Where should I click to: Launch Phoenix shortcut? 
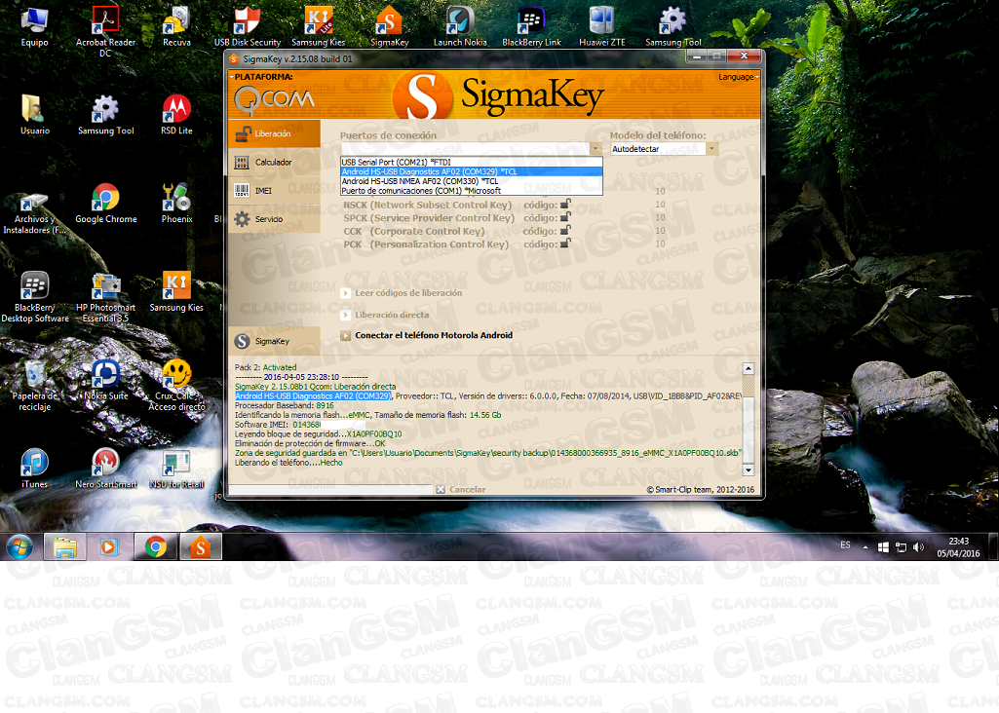(x=176, y=204)
